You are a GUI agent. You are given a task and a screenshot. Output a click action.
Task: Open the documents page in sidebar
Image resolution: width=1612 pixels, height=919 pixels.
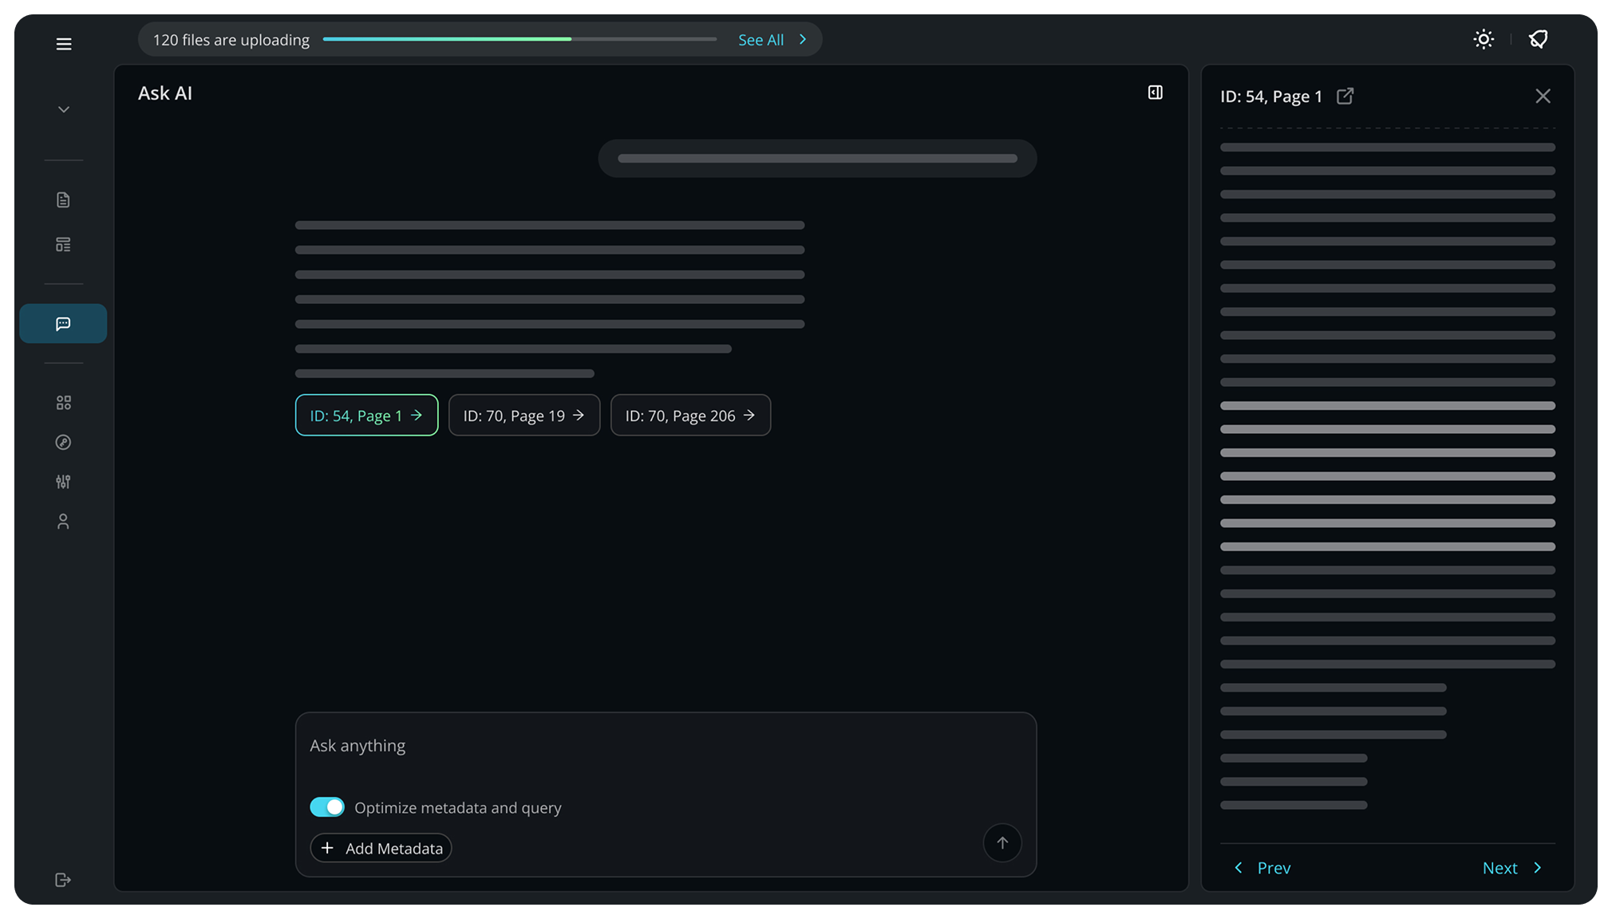click(63, 199)
